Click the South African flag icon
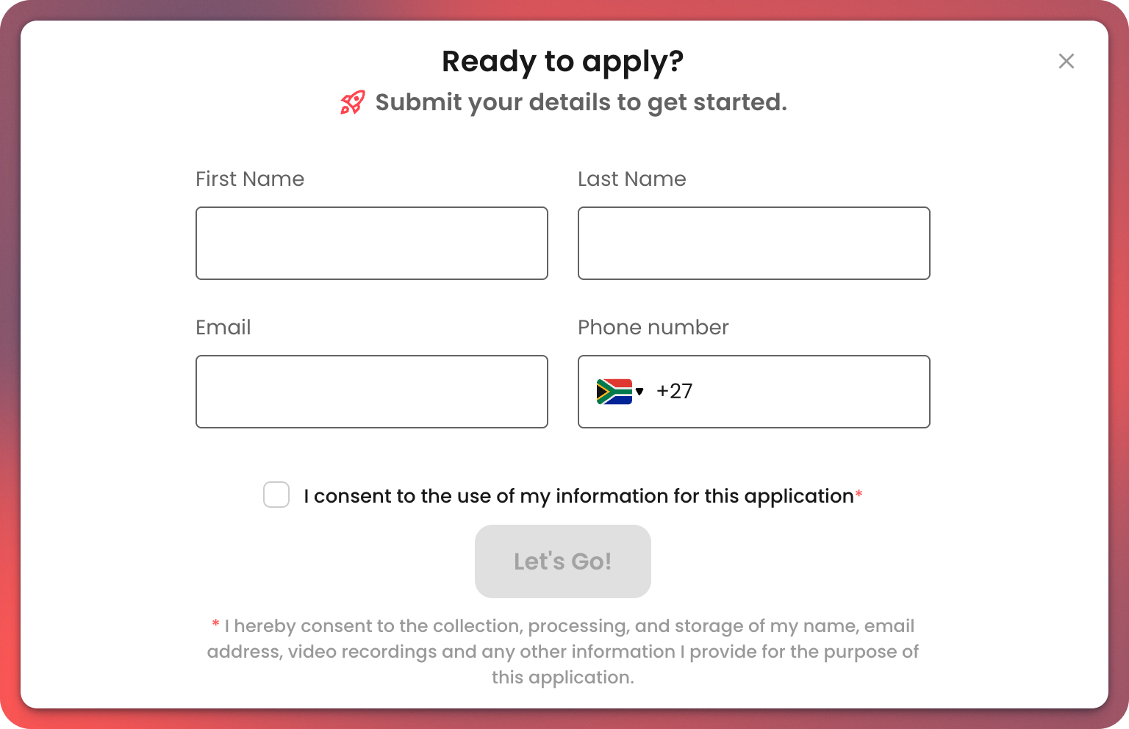 [614, 392]
